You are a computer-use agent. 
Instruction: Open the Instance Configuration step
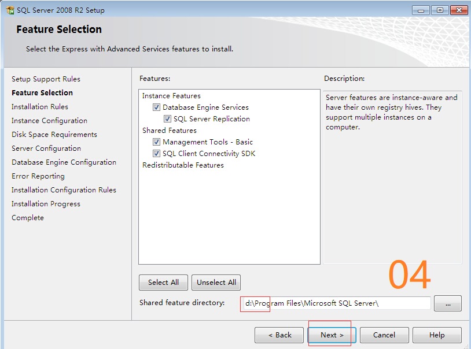tap(49, 121)
